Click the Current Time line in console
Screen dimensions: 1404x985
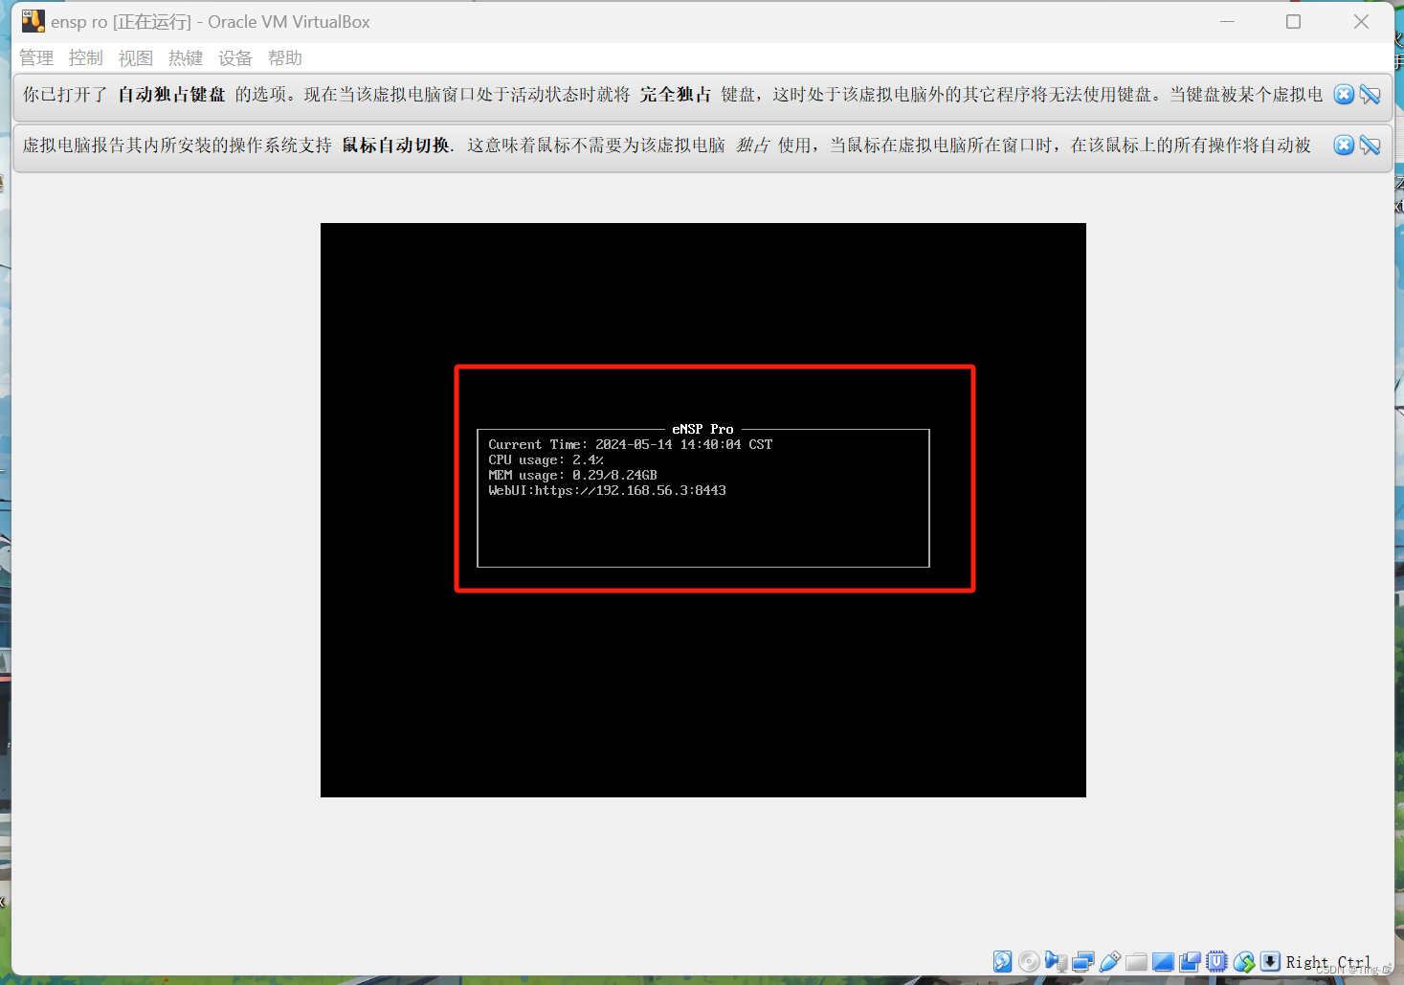point(630,444)
